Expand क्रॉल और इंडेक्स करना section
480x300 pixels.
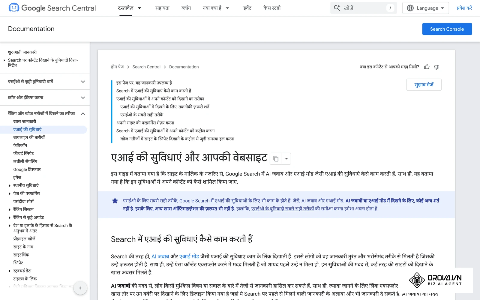tap(83, 97)
